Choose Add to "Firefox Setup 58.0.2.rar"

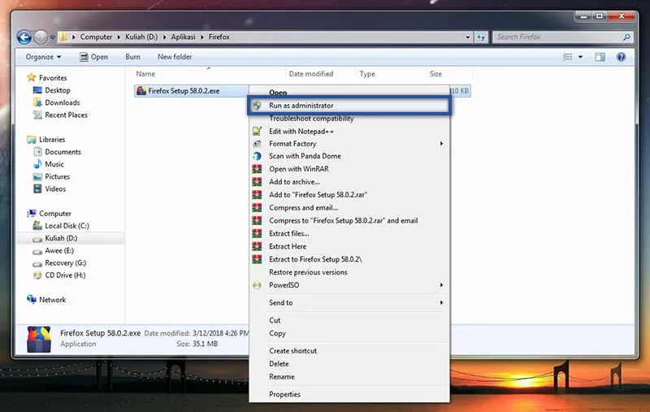tap(349, 195)
